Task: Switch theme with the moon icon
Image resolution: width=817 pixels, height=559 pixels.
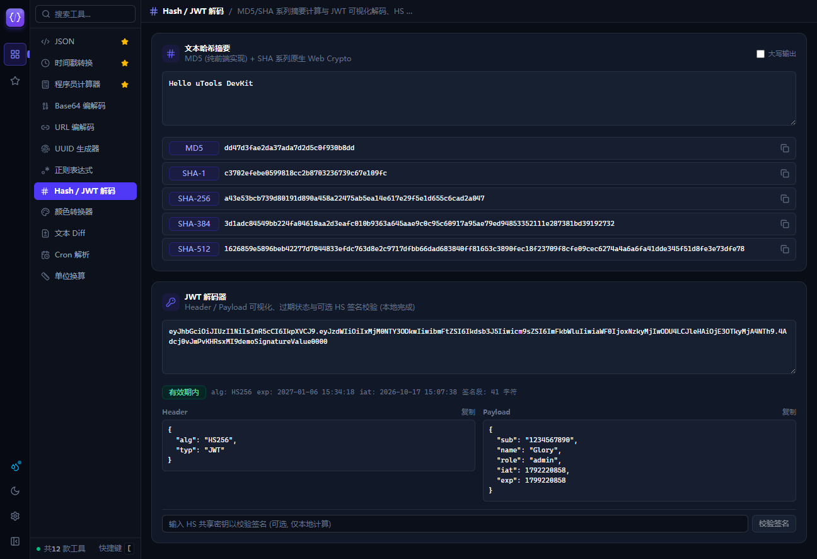Action: click(x=15, y=491)
